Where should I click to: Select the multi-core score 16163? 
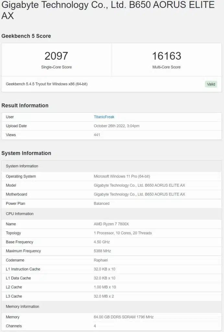(167, 56)
